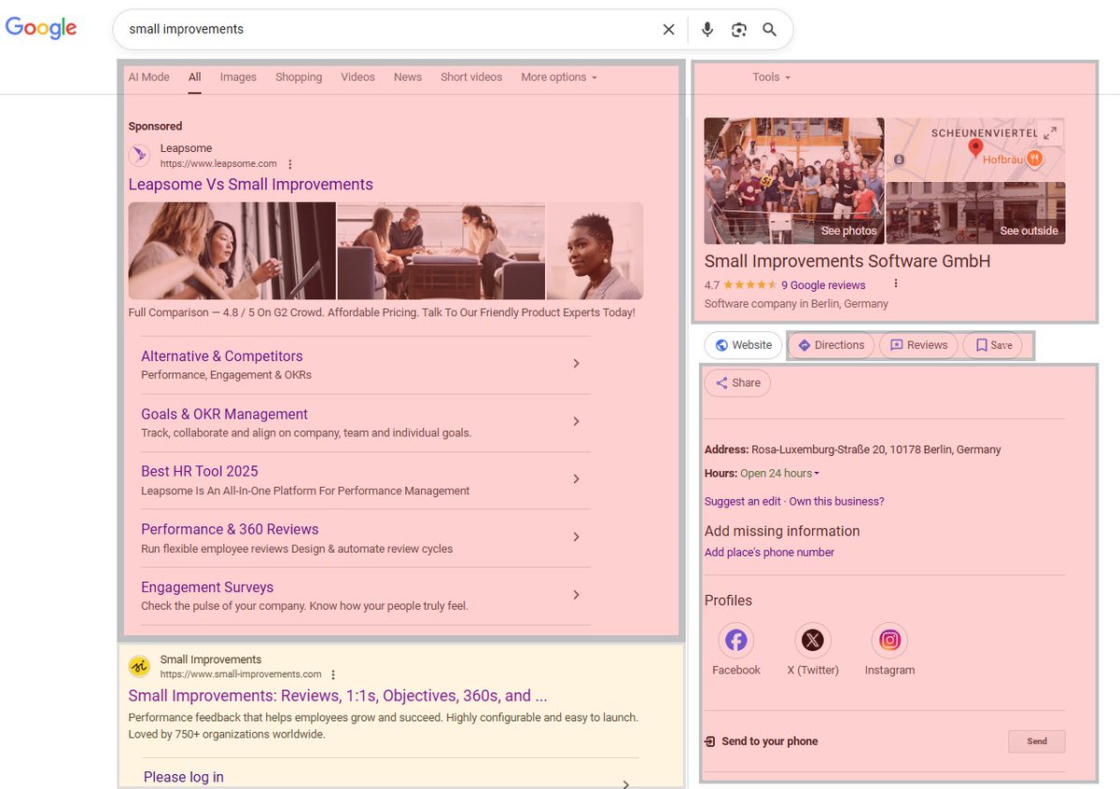Image resolution: width=1120 pixels, height=789 pixels.
Task: Switch to Shopping tab
Action: tap(299, 77)
